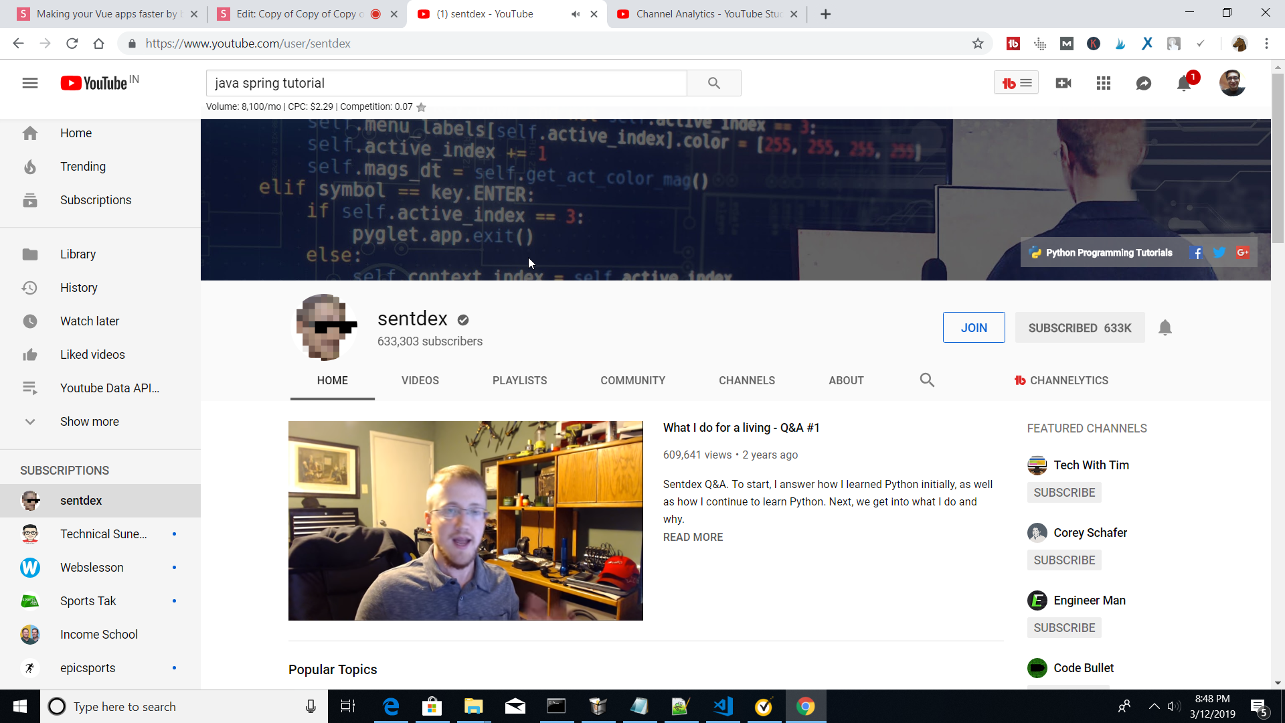Subscribe to Corey Schafer channel
This screenshot has height=723, width=1285.
[x=1063, y=560]
